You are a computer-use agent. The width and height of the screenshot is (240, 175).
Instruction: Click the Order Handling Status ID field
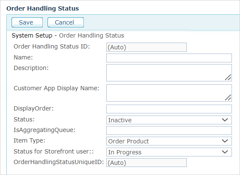[x=146, y=47]
